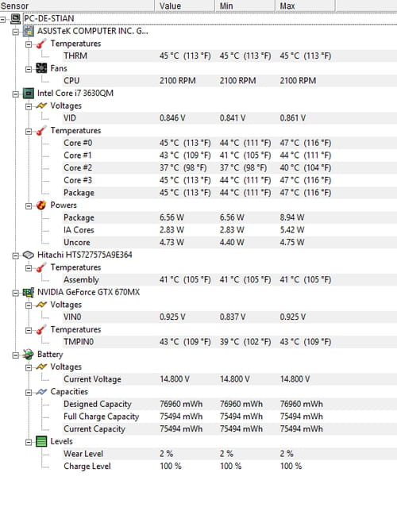Click the Max column header
Screen dimensions: 397x507
pos(305,6)
